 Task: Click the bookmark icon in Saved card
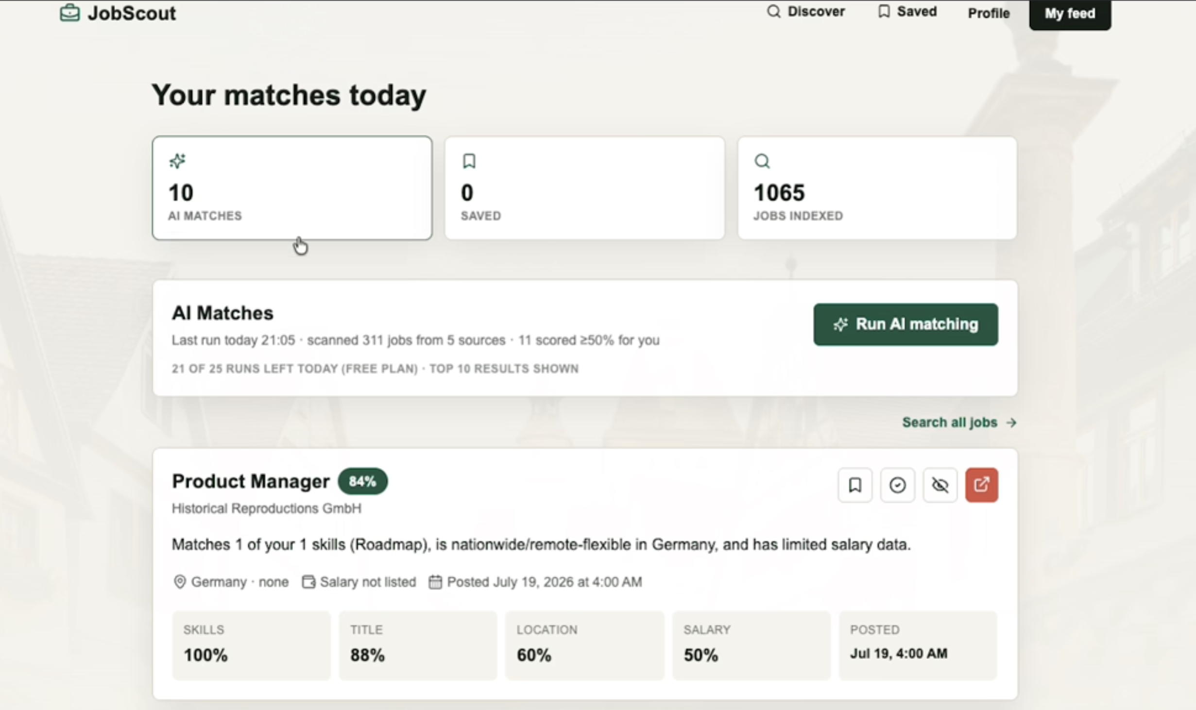tap(469, 161)
